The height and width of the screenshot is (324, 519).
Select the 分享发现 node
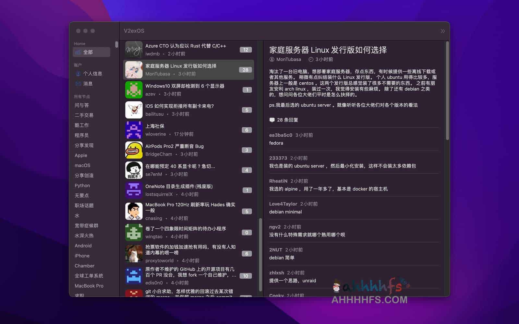click(x=84, y=145)
